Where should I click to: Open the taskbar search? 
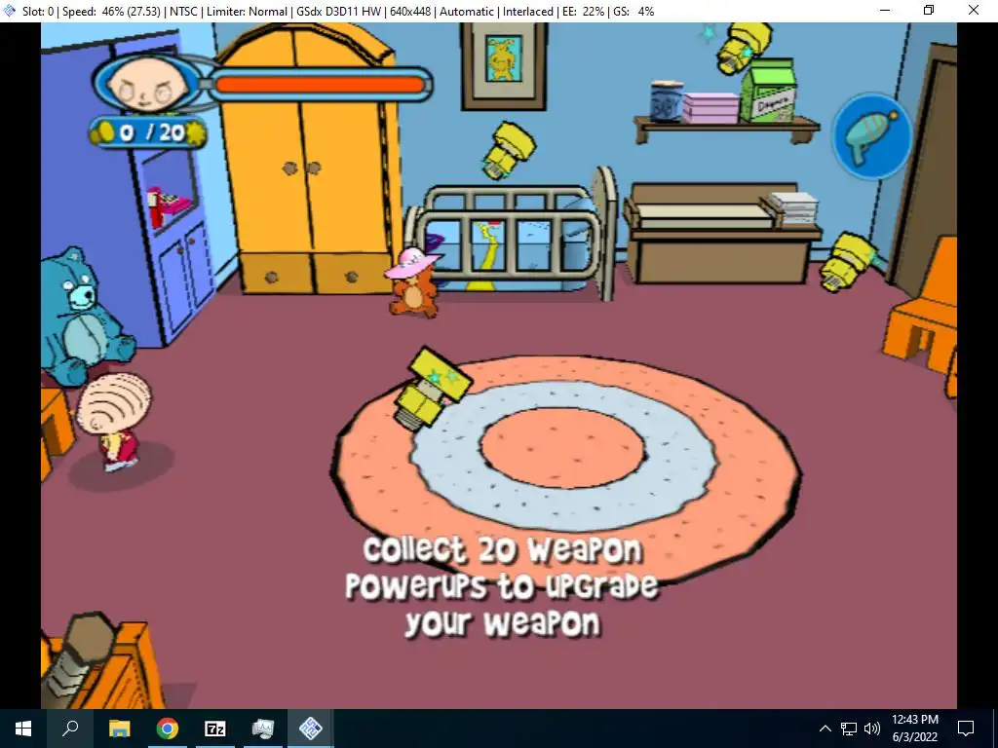click(x=70, y=729)
